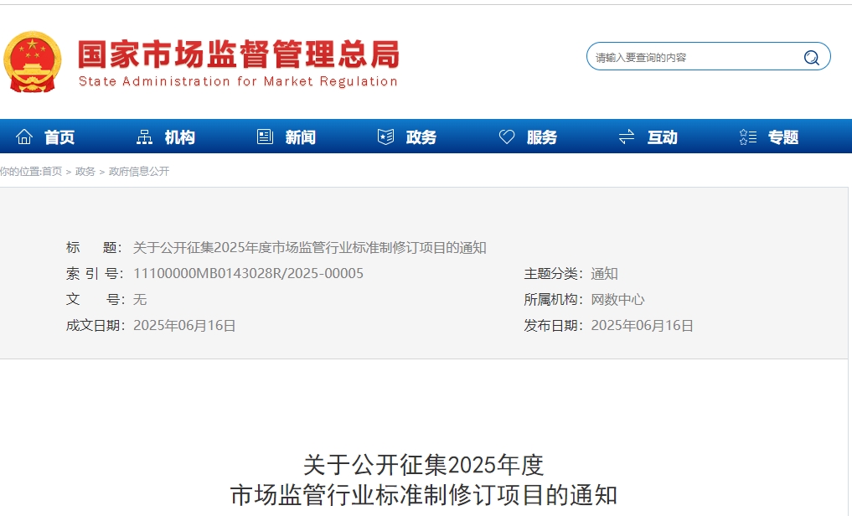Click the organization chart icon beside 机构
Viewport: 852px width, 516px height.
(x=144, y=137)
